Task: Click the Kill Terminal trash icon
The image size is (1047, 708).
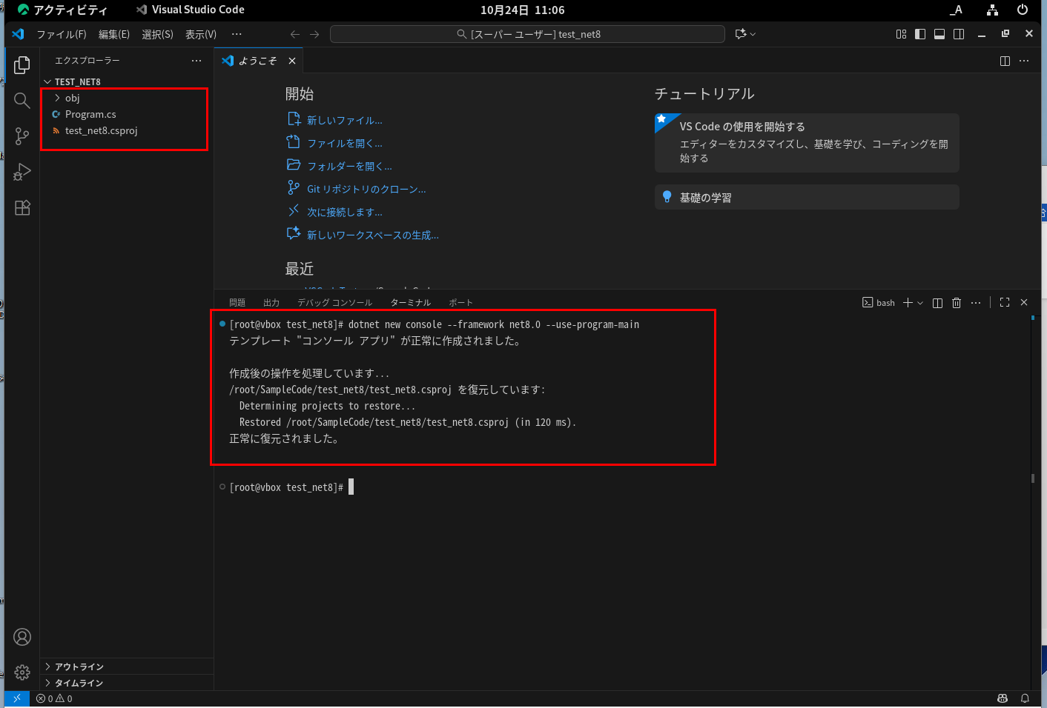Action: tap(957, 303)
